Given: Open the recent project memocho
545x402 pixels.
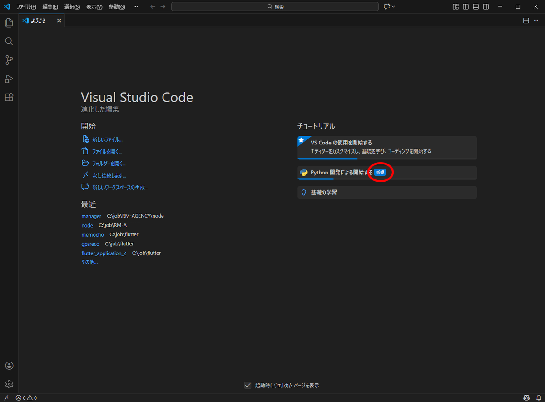Looking at the screenshot, I should tap(93, 234).
